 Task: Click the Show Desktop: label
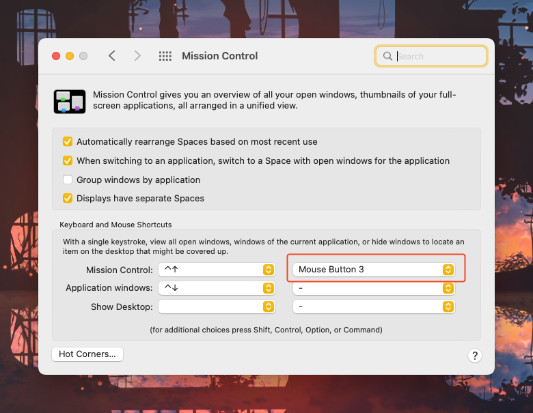(122, 307)
